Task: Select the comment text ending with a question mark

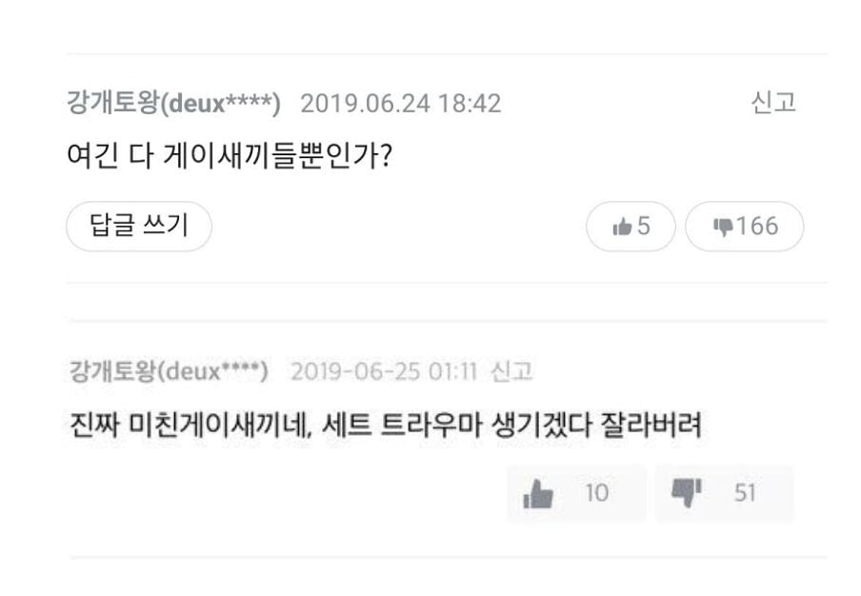Action: [x=230, y=156]
